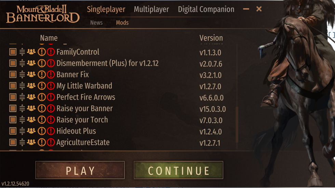Switch to the Multiplayer tab

point(151,10)
